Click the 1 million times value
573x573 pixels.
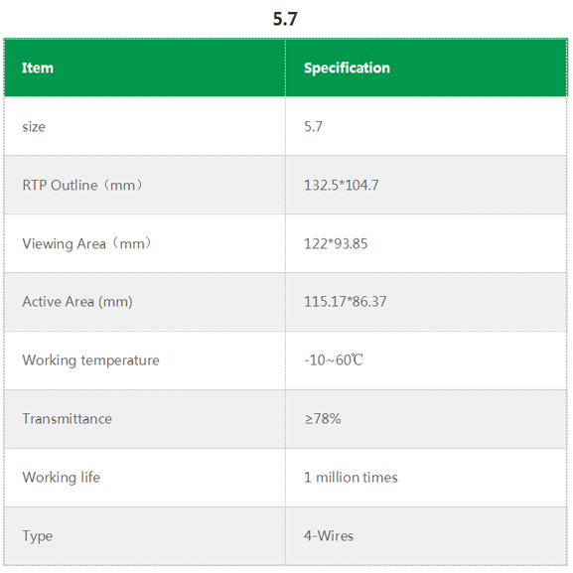click(x=351, y=478)
